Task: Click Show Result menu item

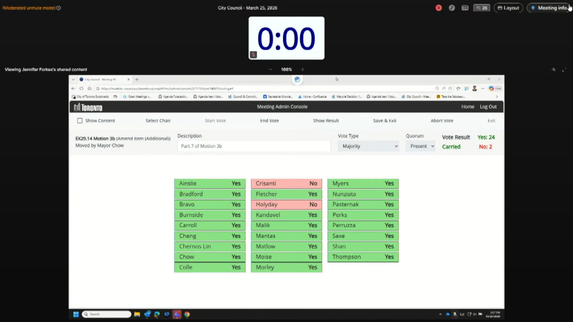Action: click(x=326, y=121)
